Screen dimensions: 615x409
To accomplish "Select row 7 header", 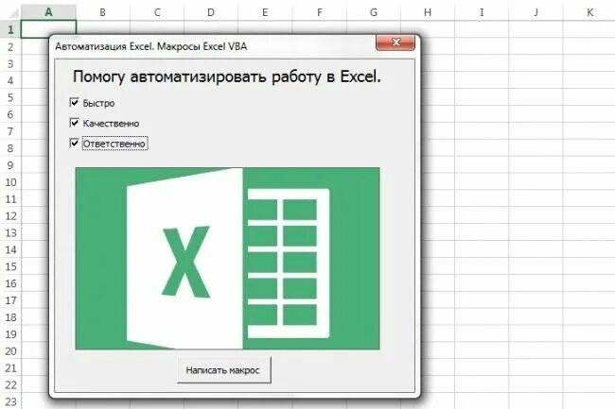I will [10, 131].
